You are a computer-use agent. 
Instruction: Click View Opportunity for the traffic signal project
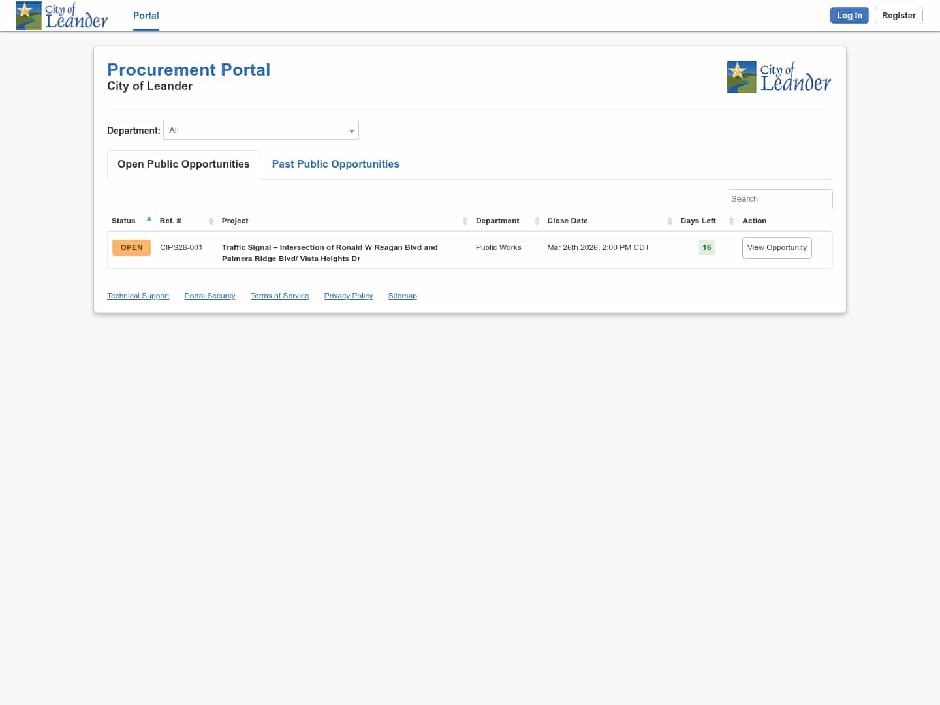[777, 247]
